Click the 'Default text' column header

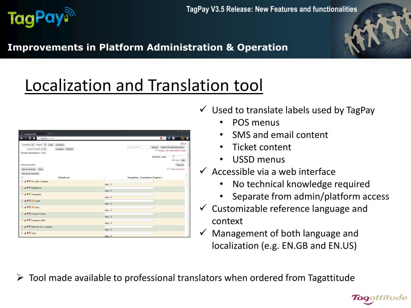[64, 178]
